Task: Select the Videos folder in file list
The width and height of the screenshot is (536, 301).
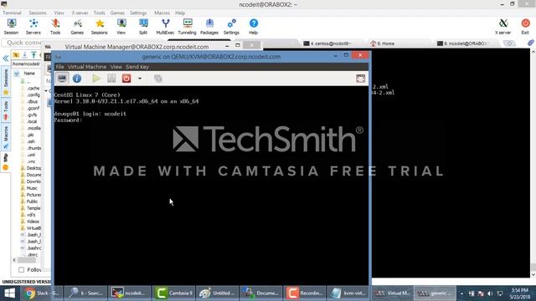Action: (30, 222)
